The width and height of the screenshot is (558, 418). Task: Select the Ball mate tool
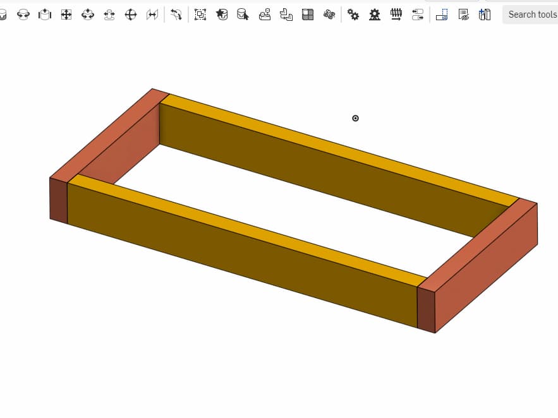pos(131,15)
